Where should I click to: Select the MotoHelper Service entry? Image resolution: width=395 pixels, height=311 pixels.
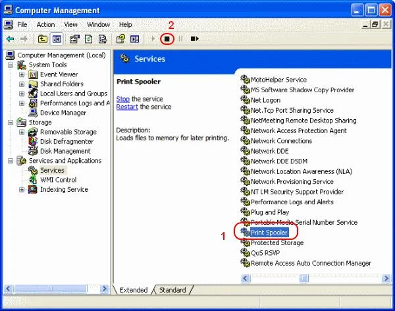point(278,80)
